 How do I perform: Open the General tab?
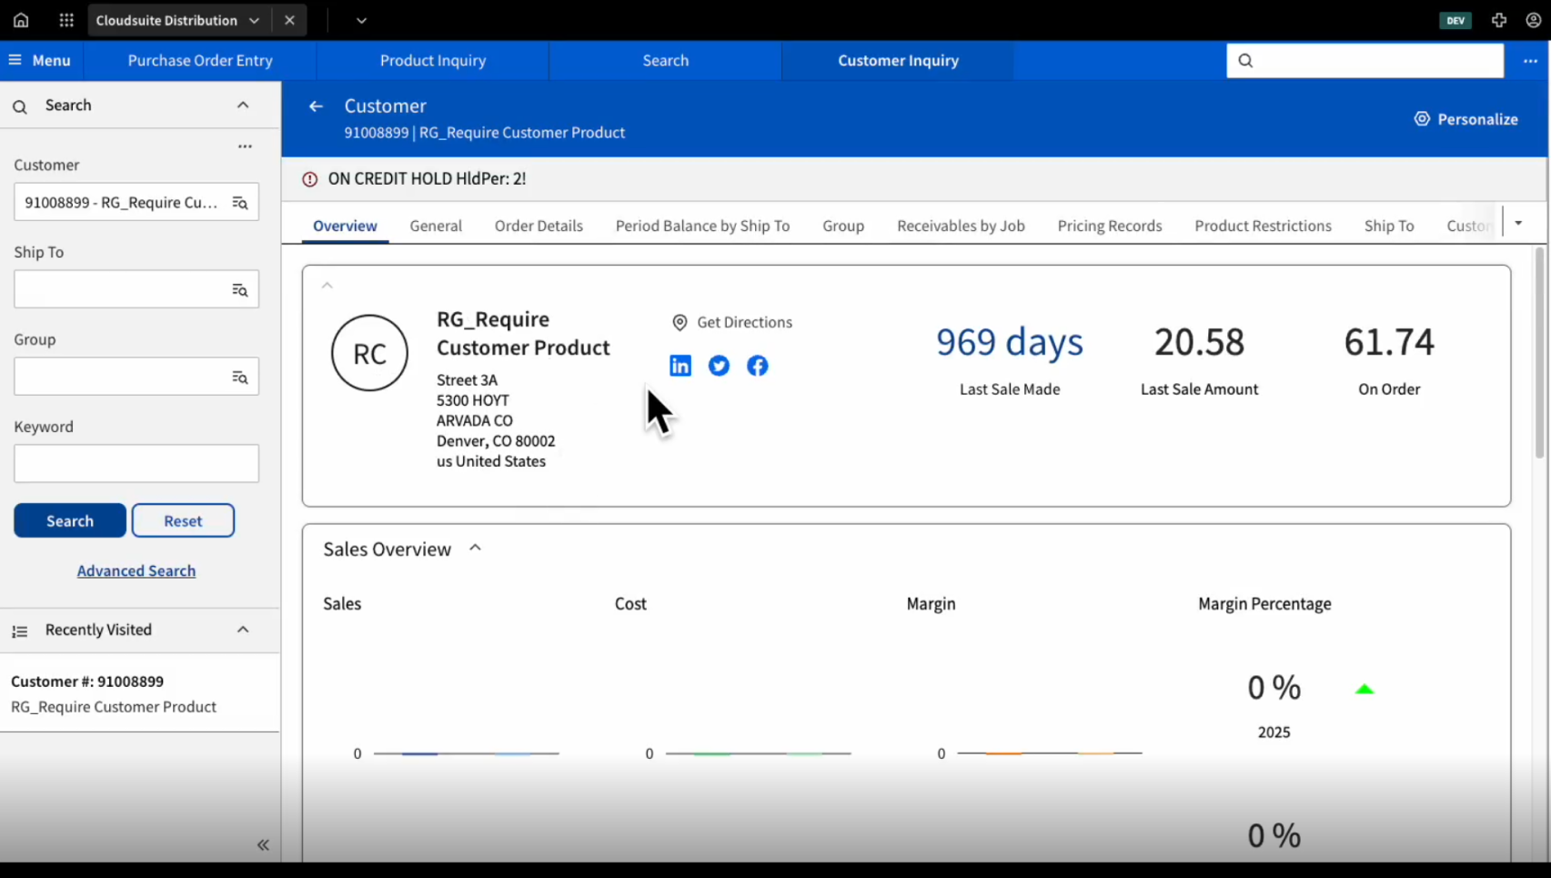tap(436, 226)
